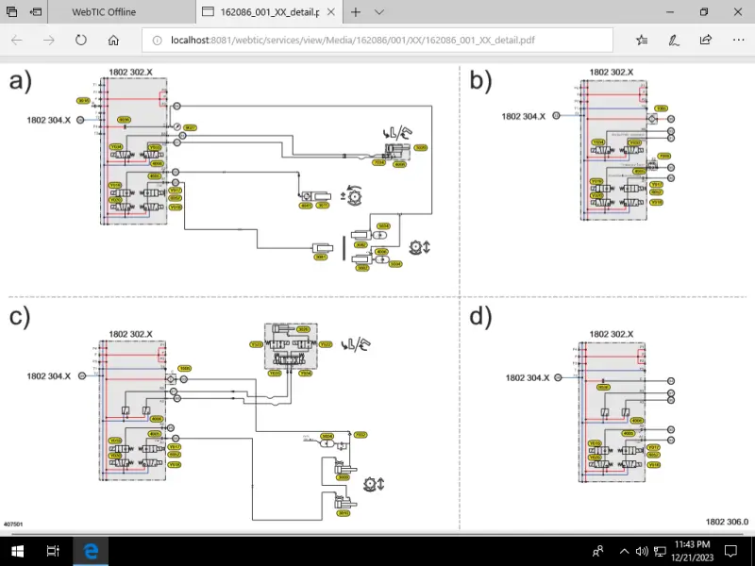Go back to the previous page
This screenshot has height=566, width=755.
point(18,41)
